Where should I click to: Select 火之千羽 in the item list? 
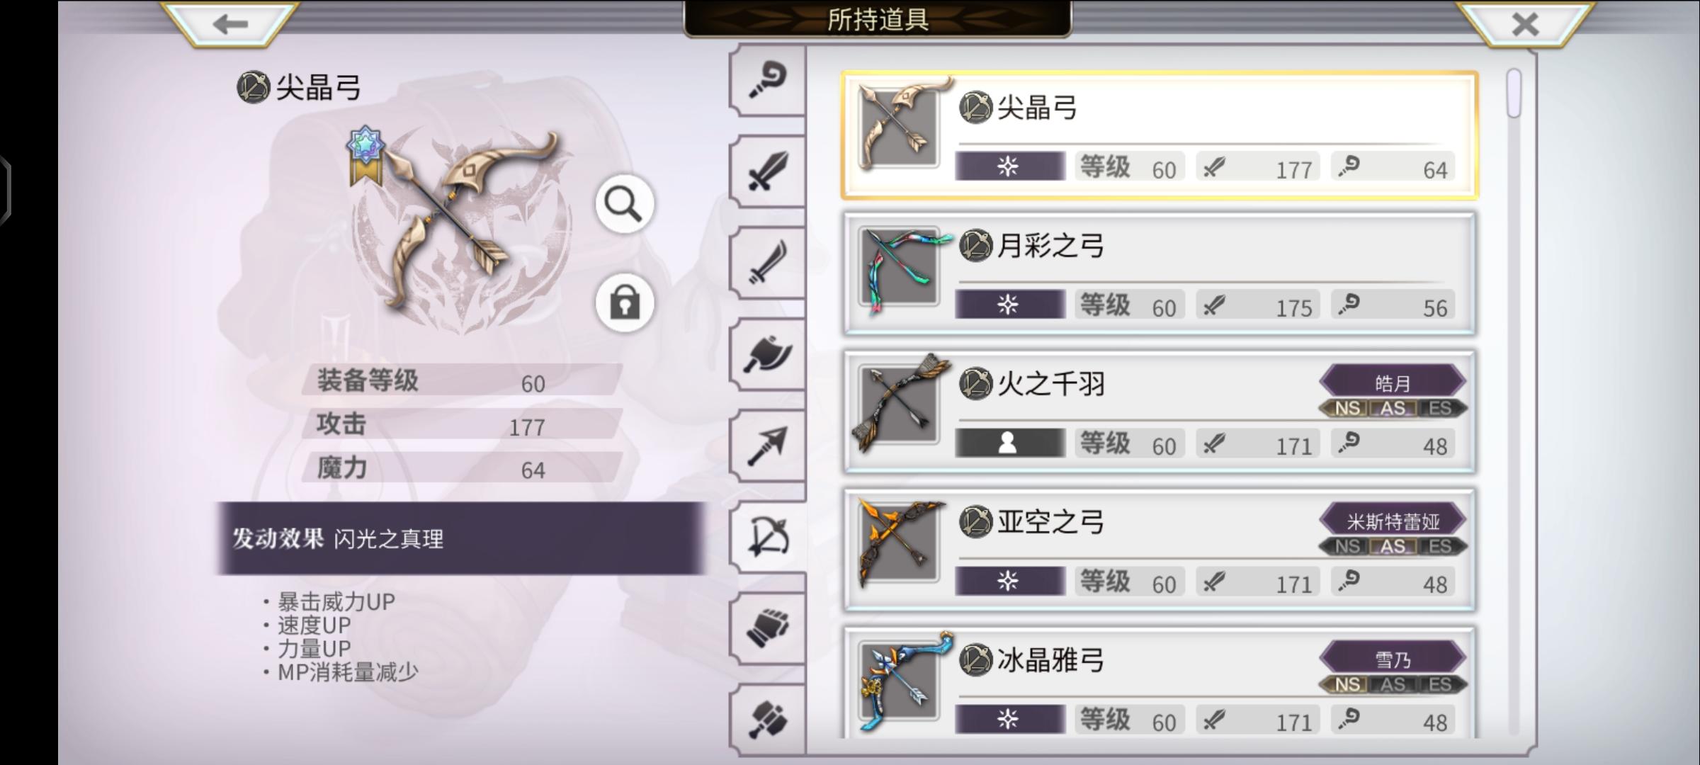(1159, 412)
